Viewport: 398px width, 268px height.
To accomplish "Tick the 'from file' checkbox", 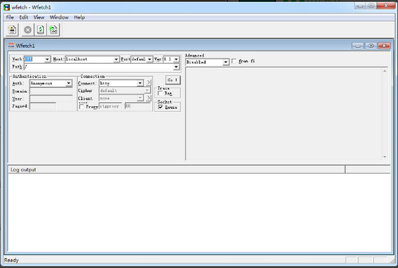I will (x=233, y=61).
